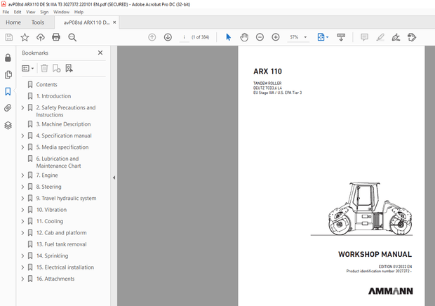Click the Fit page view icon
Screen dimensions: 435x306
pyautogui.click(x=321, y=37)
